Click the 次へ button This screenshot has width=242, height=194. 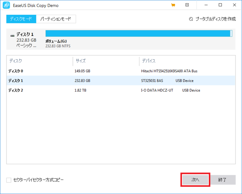click(195, 180)
